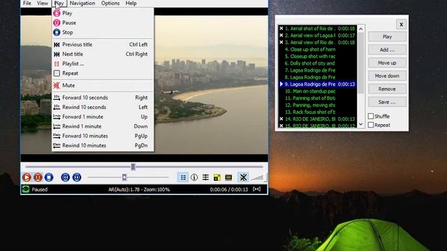
Task: Select Rewind 10 minutes menu entry
Action: pyautogui.click(x=103, y=146)
